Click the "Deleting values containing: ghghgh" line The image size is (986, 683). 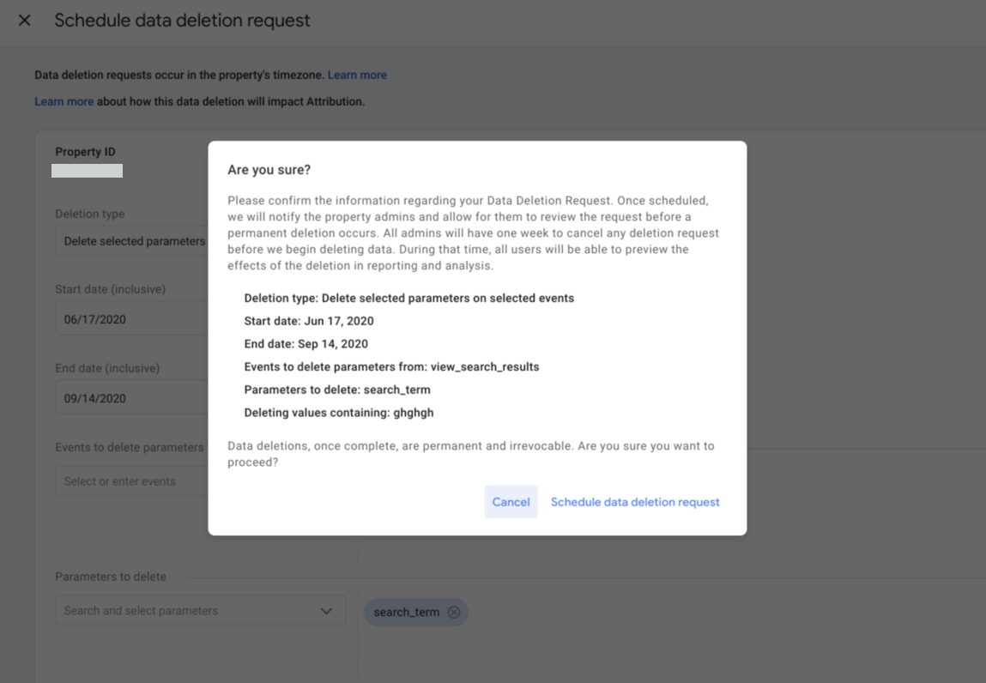(338, 413)
